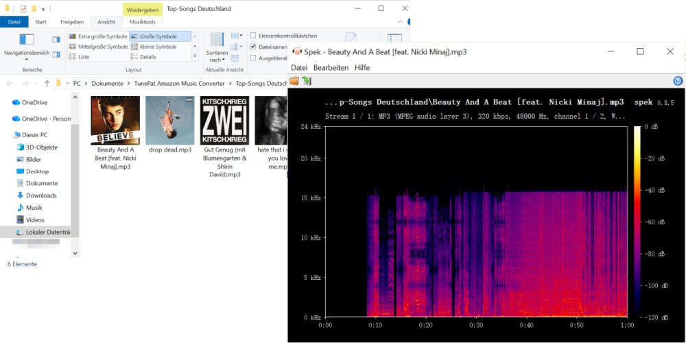The image size is (686, 343).
Task: Open Desktop folder in sidebar
Action: [x=32, y=171]
